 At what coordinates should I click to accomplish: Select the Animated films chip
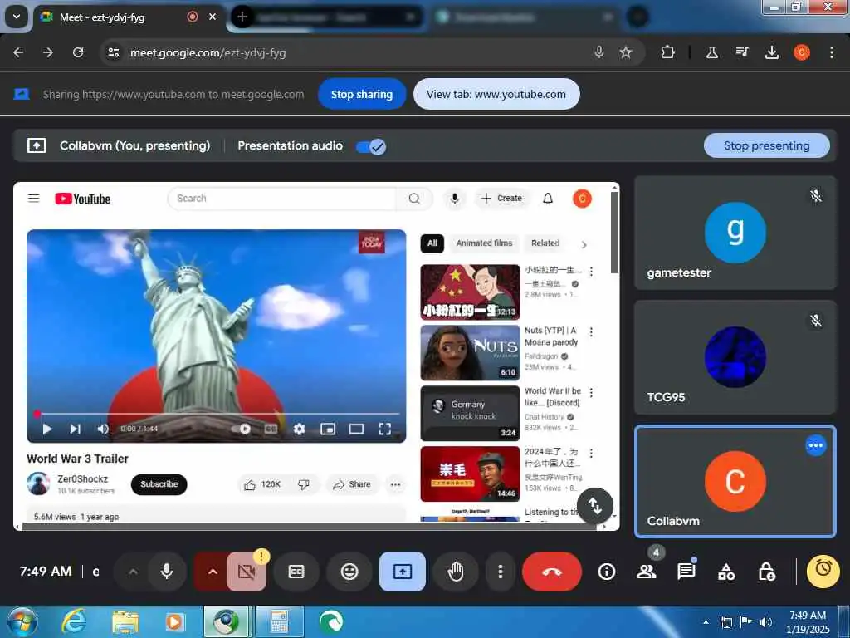pos(484,243)
